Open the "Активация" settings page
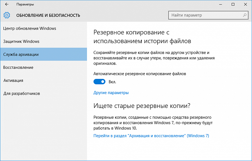The image size is (252, 161). (x=13, y=80)
